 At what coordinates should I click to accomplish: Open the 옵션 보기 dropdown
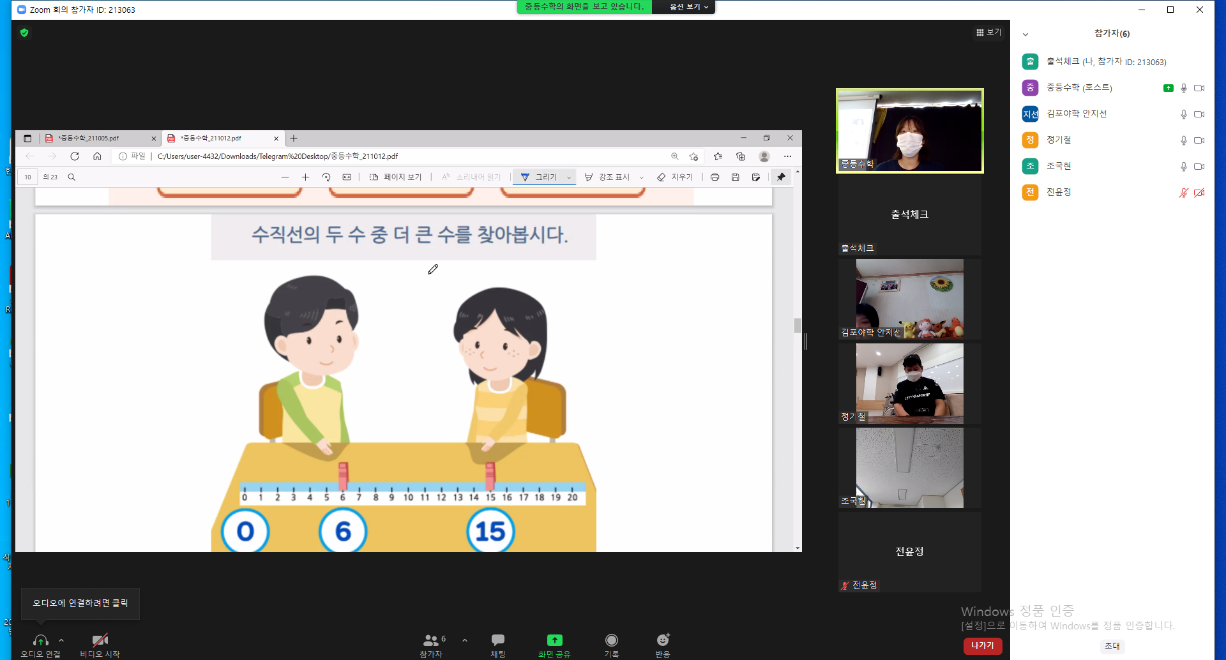pyautogui.click(x=688, y=7)
